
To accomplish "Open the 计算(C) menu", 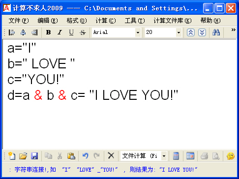I will pos(106,21).
